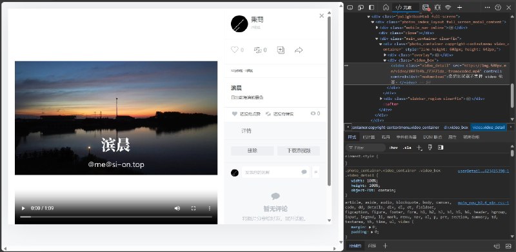The image size is (516, 252).
Task: Click the repost icon next to 0
Action: coord(257,50)
